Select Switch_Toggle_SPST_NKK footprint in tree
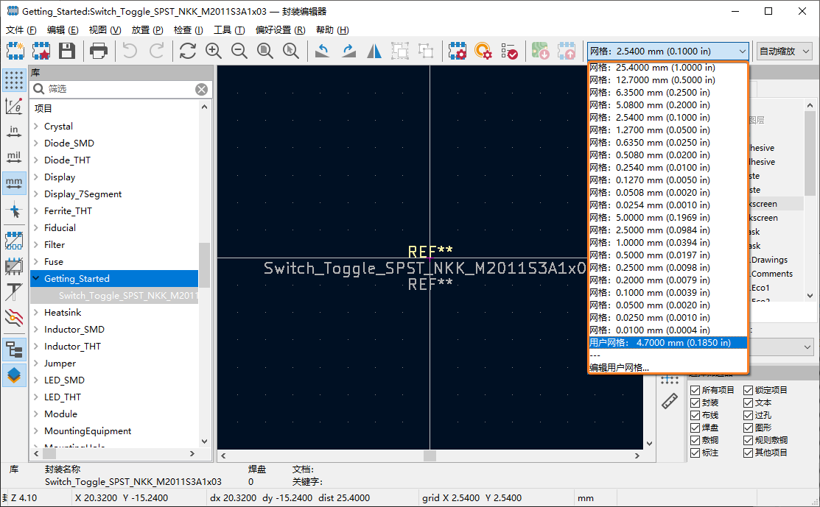Viewport: 820px width, 507px height. pos(114,296)
